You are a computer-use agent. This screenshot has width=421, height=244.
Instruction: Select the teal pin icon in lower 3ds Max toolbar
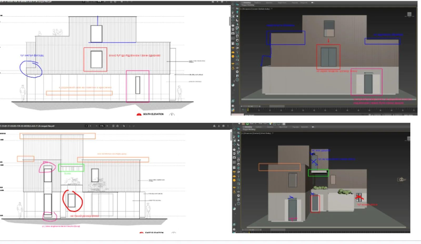238,136
